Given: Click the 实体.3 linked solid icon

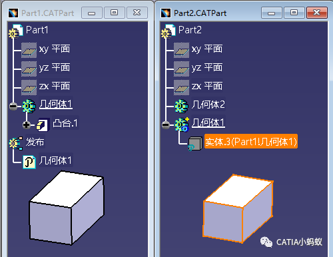Looking at the screenshot, I should coord(195,144).
